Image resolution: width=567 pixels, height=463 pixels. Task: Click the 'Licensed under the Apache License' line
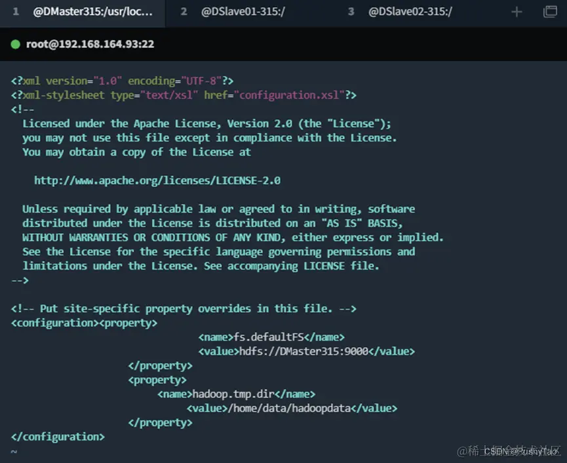click(207, 124)
